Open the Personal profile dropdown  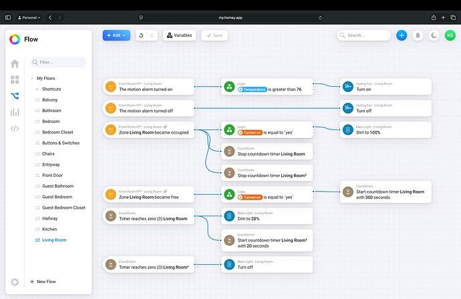(x=29, y=17)
